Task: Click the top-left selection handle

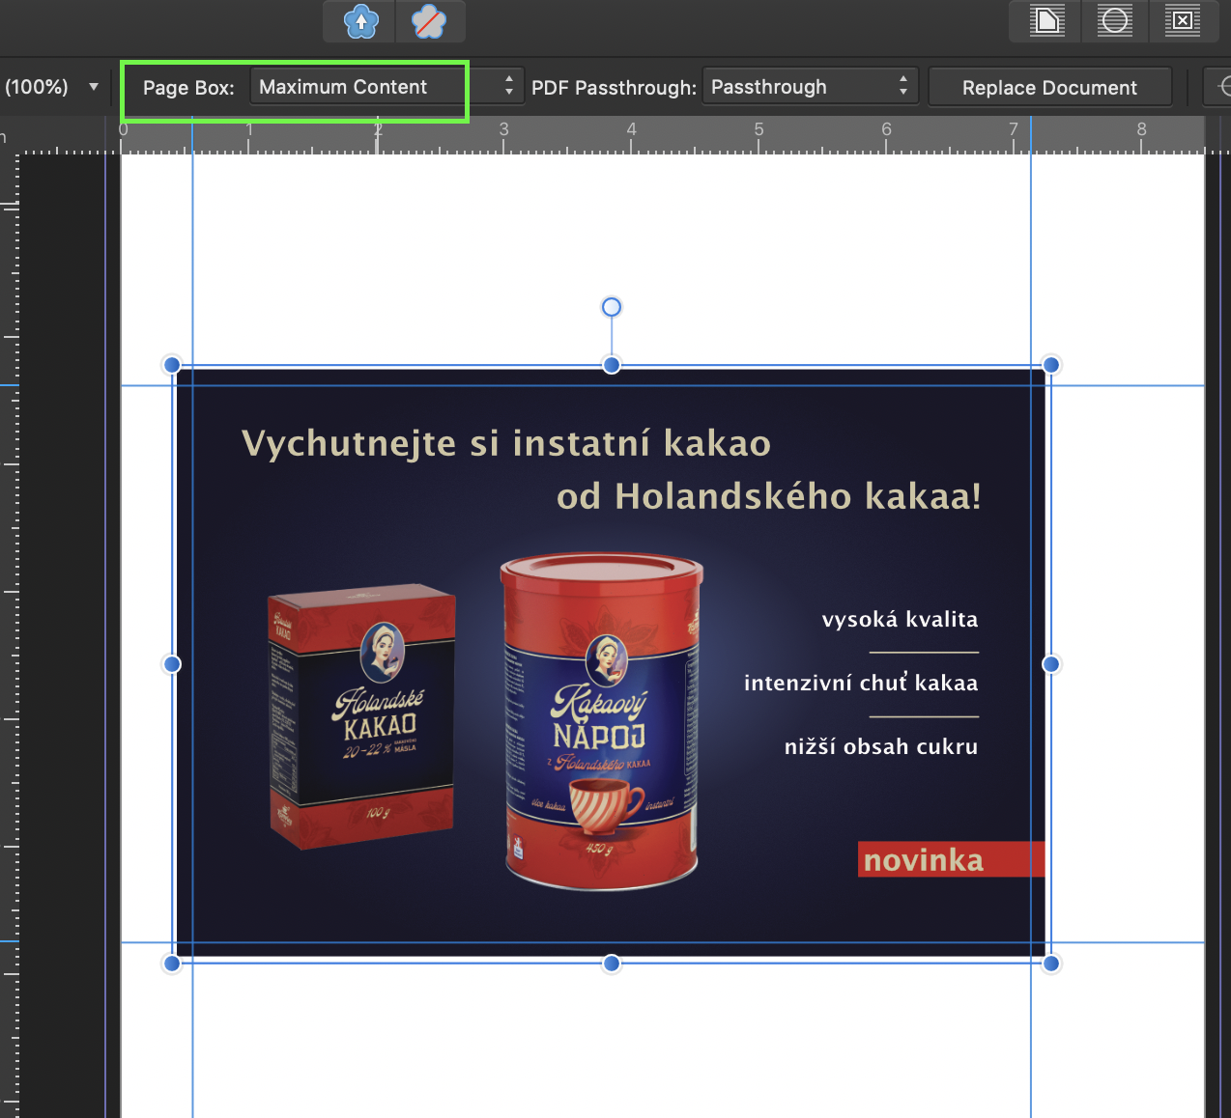Action: 172,365
